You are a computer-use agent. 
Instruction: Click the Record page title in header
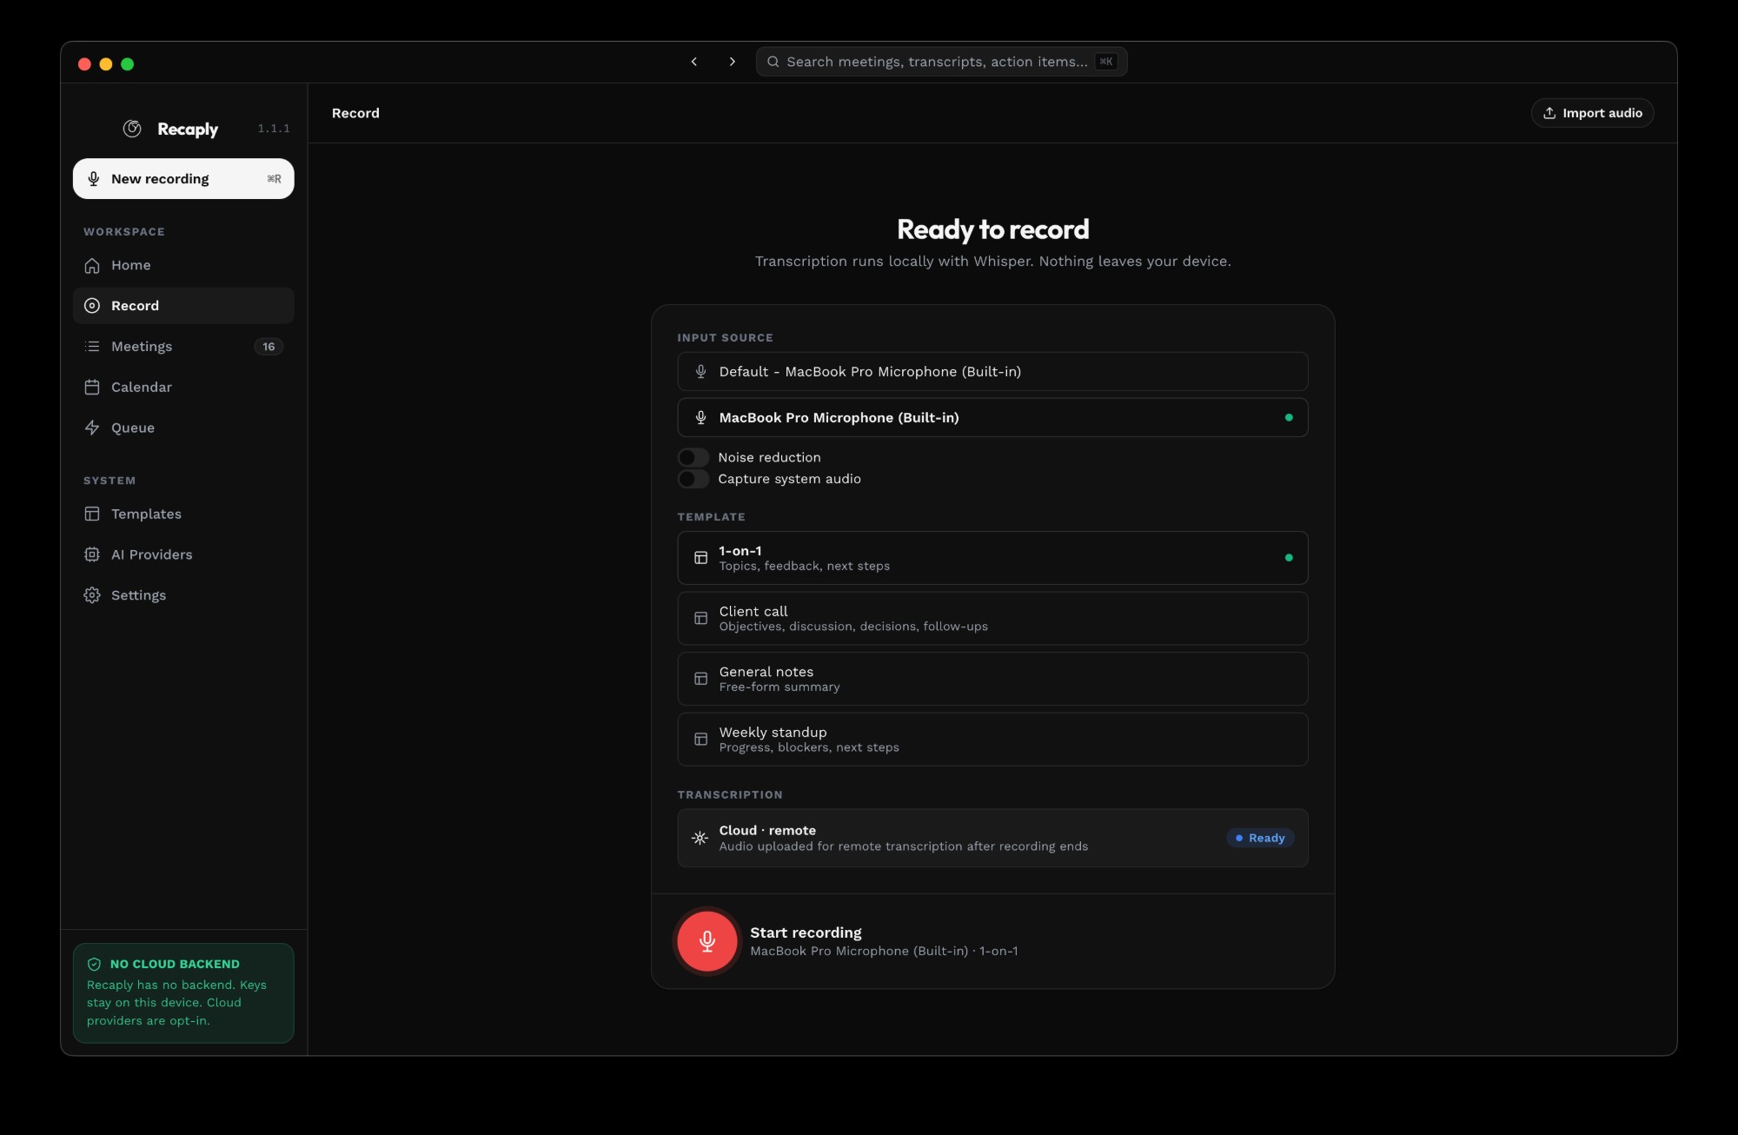click(355, 113)
